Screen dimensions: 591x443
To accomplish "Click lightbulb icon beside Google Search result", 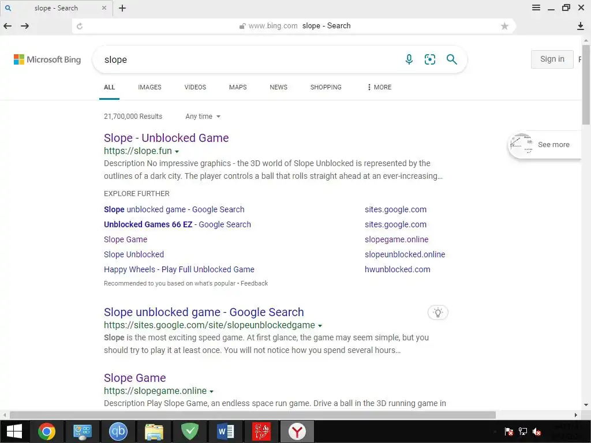I will tap(437, 312).
